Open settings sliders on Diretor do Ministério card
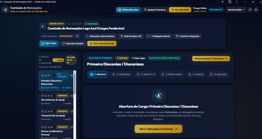Image resolution: width=262 pixels, height=139 pixels. click(x=72, y=127)
